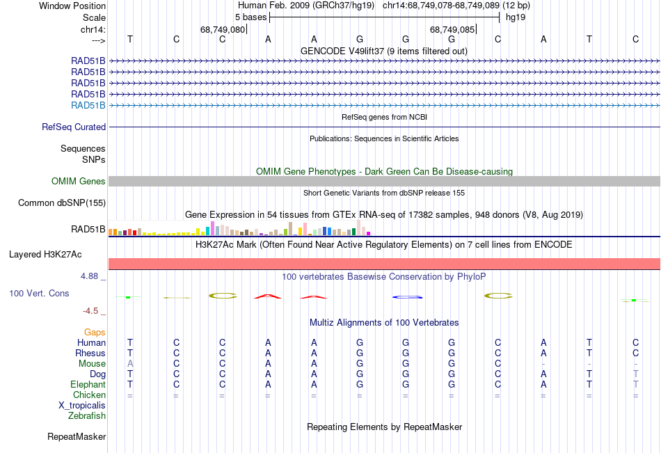
Task: Open Publications: Sequences in Scientific Articles title
Action: [x=384, y=138]
